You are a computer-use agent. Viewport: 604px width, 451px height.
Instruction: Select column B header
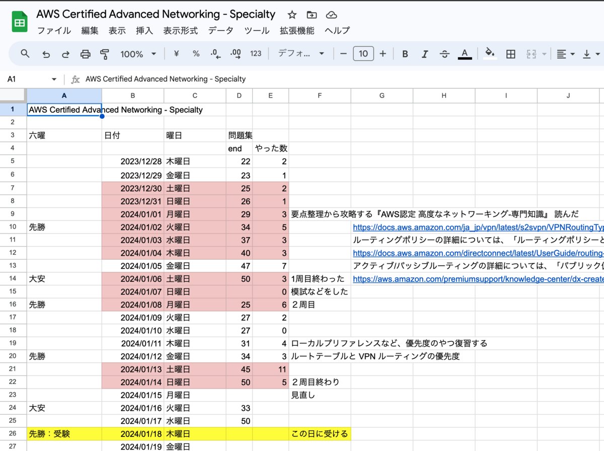point(133,96)
